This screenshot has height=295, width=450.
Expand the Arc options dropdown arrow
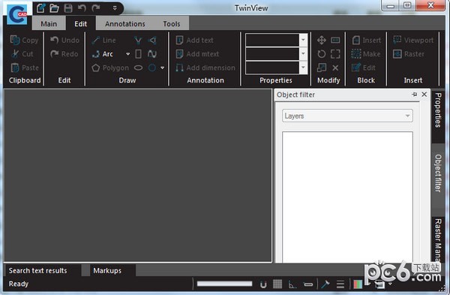click(127, 54)
